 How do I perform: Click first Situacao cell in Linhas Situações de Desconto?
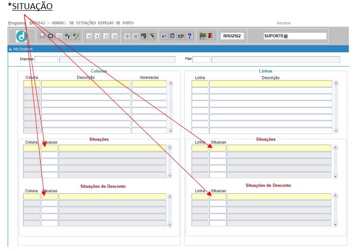coord(217,196)
